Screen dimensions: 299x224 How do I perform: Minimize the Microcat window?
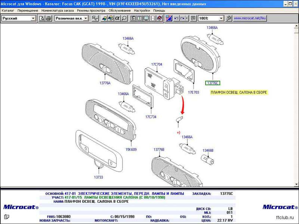(286, 4)
